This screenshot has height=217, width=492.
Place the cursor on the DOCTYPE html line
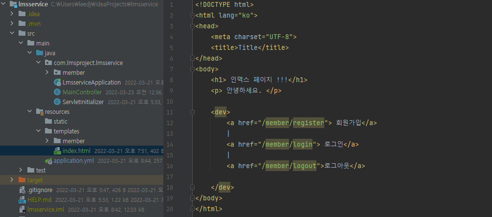tap(224, 5)
